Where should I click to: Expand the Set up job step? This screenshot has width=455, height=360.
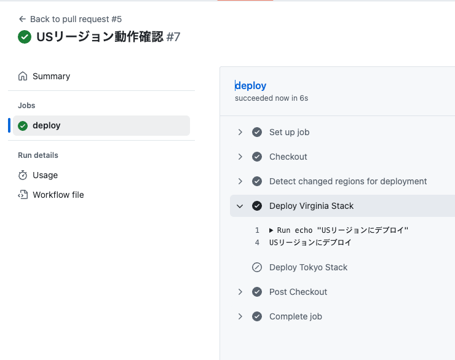tap(240, 132)
